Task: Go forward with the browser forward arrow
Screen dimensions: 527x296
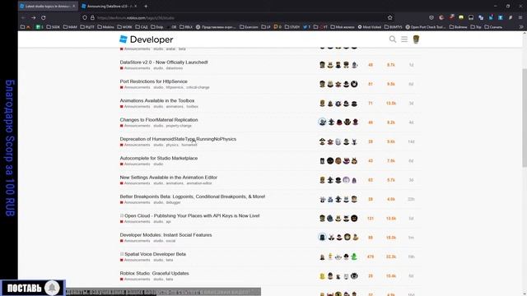Action: tap(33, 17)
